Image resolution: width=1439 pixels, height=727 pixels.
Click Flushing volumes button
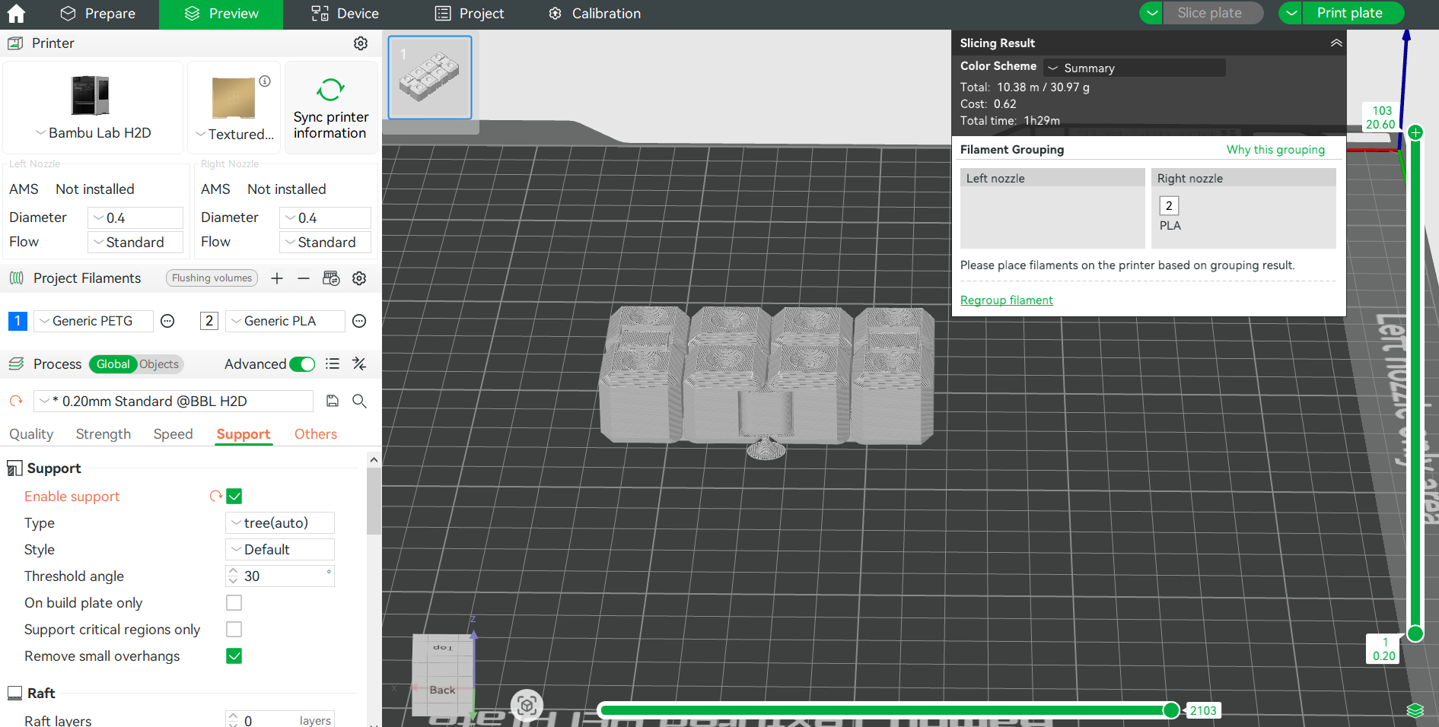212,278
